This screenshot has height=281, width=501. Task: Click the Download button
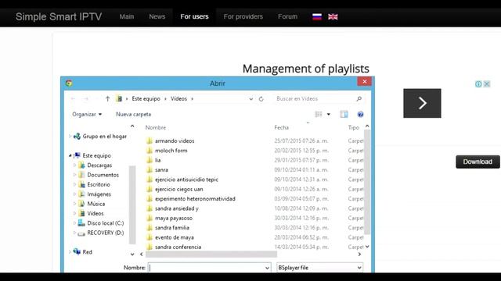478,162
